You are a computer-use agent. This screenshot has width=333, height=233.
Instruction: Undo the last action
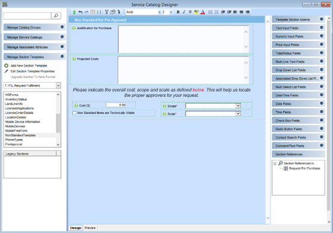80,12
